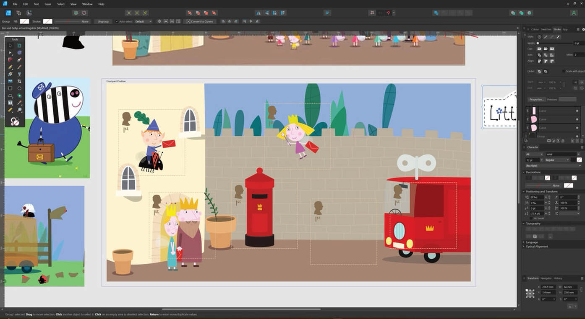Select the Colour Picker tool

(19, 103)
